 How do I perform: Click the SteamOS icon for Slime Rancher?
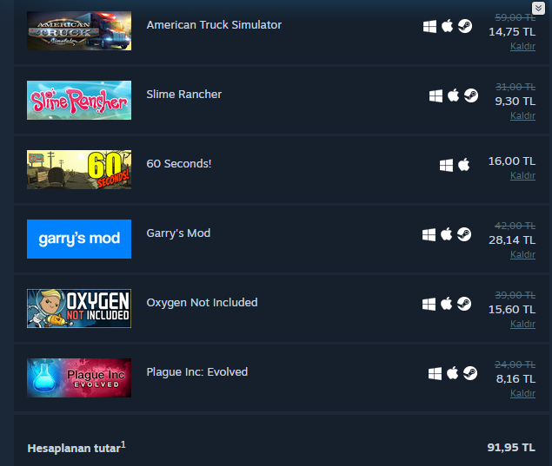point(470,95)
